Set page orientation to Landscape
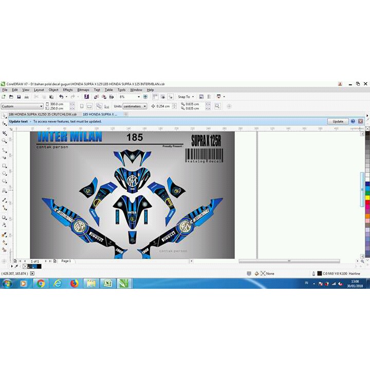Image resolution: width=370 pixels, height=370 pixels. pyautogui.click(x=89, y=106)
